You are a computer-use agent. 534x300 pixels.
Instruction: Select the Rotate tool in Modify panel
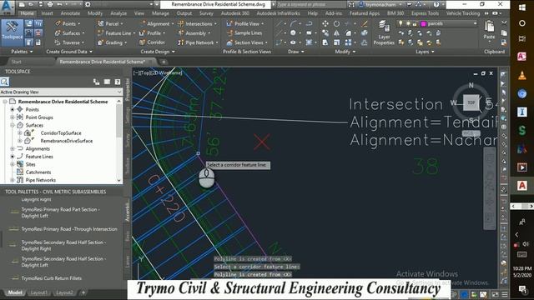pyautogui.click(x=336, y=24)
